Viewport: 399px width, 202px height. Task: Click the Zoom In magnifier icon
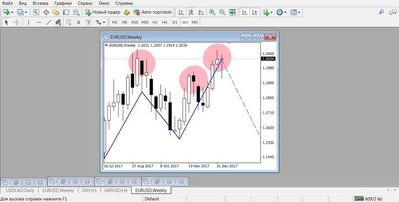[212, 12]
